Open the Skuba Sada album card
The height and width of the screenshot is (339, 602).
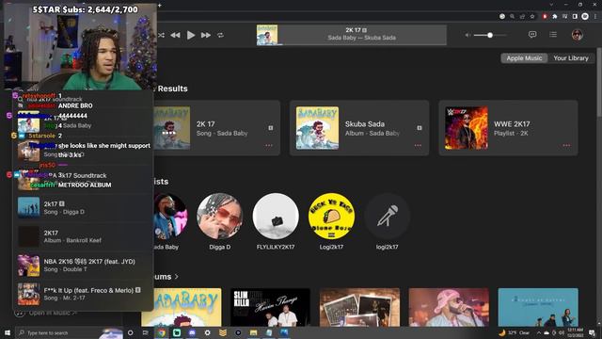(359, 128)
